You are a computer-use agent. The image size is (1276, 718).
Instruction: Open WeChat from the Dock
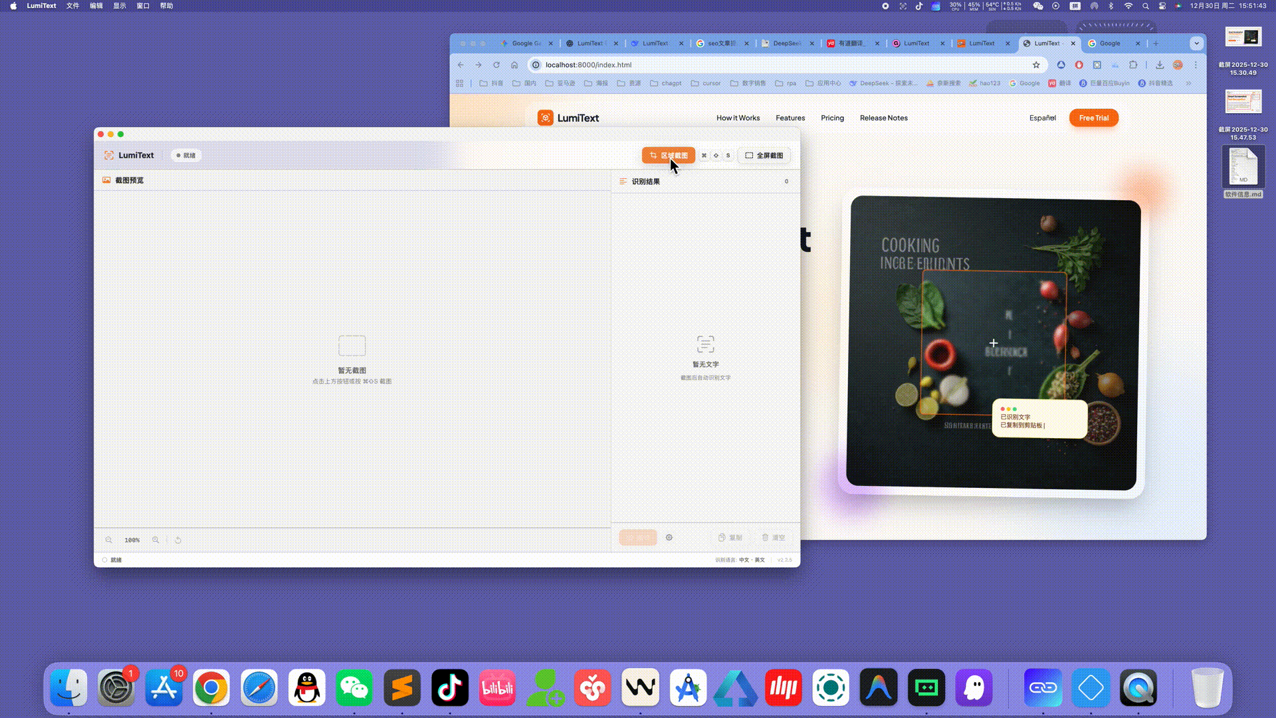[354, 687]
